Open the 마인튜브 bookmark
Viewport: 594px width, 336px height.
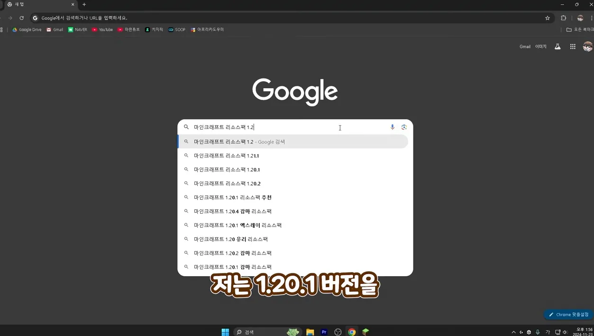coord(129,29)
